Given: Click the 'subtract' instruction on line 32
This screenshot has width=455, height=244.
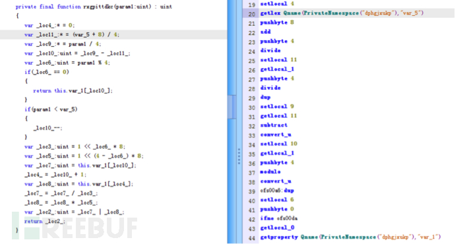Looking at the screenshot, I should point(274,125).
